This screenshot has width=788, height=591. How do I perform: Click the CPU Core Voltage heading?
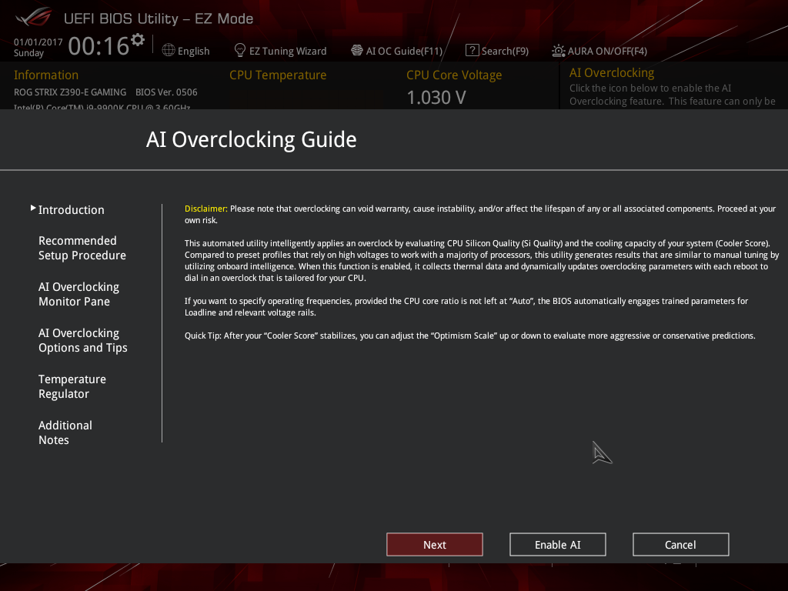[454, 75]
